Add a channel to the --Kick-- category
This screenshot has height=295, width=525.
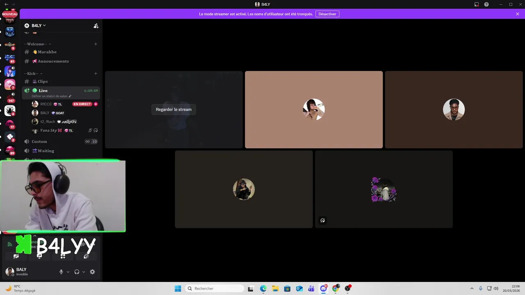96,73
